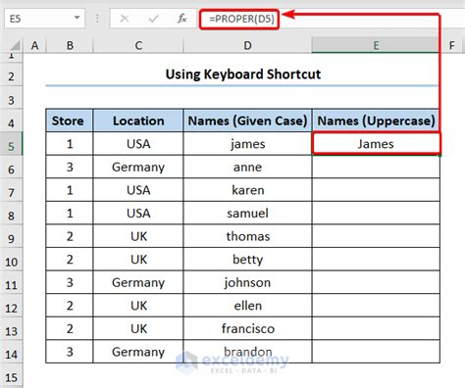Image resolution: width=465 pixels, height=388 pixels.
Task: Click 'Germany' in anne's row
Action: point(138,168)
